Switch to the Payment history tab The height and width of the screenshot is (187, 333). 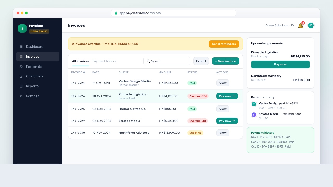click(x=104, y=61)
